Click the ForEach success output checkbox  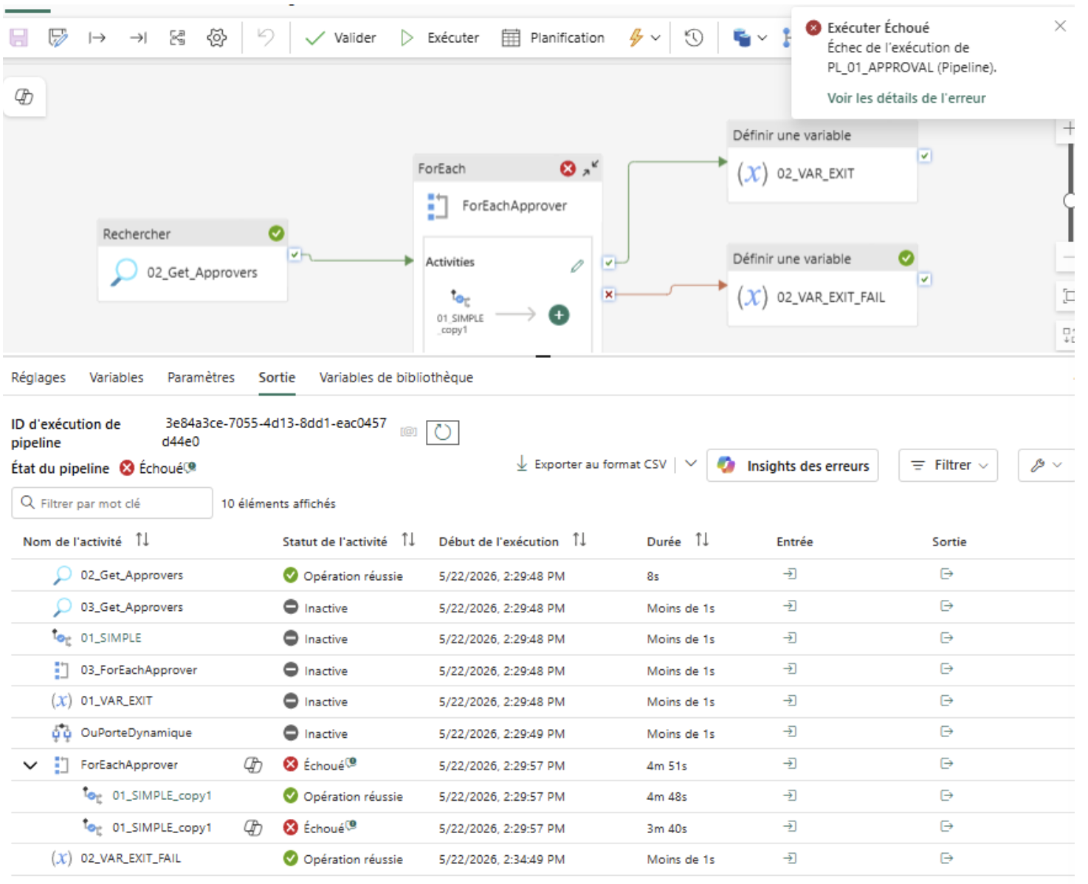tap(609, 263)
